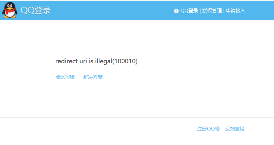
Task: Click the large "QQ登录" header title
Action: [36, 10]
